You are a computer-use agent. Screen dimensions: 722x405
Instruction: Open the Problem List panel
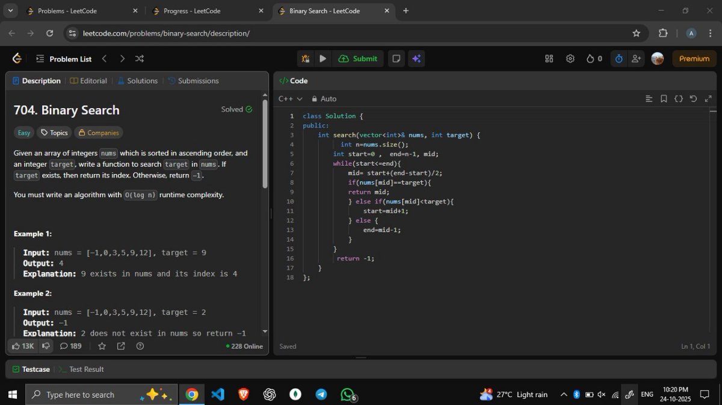tap(64, 59)
